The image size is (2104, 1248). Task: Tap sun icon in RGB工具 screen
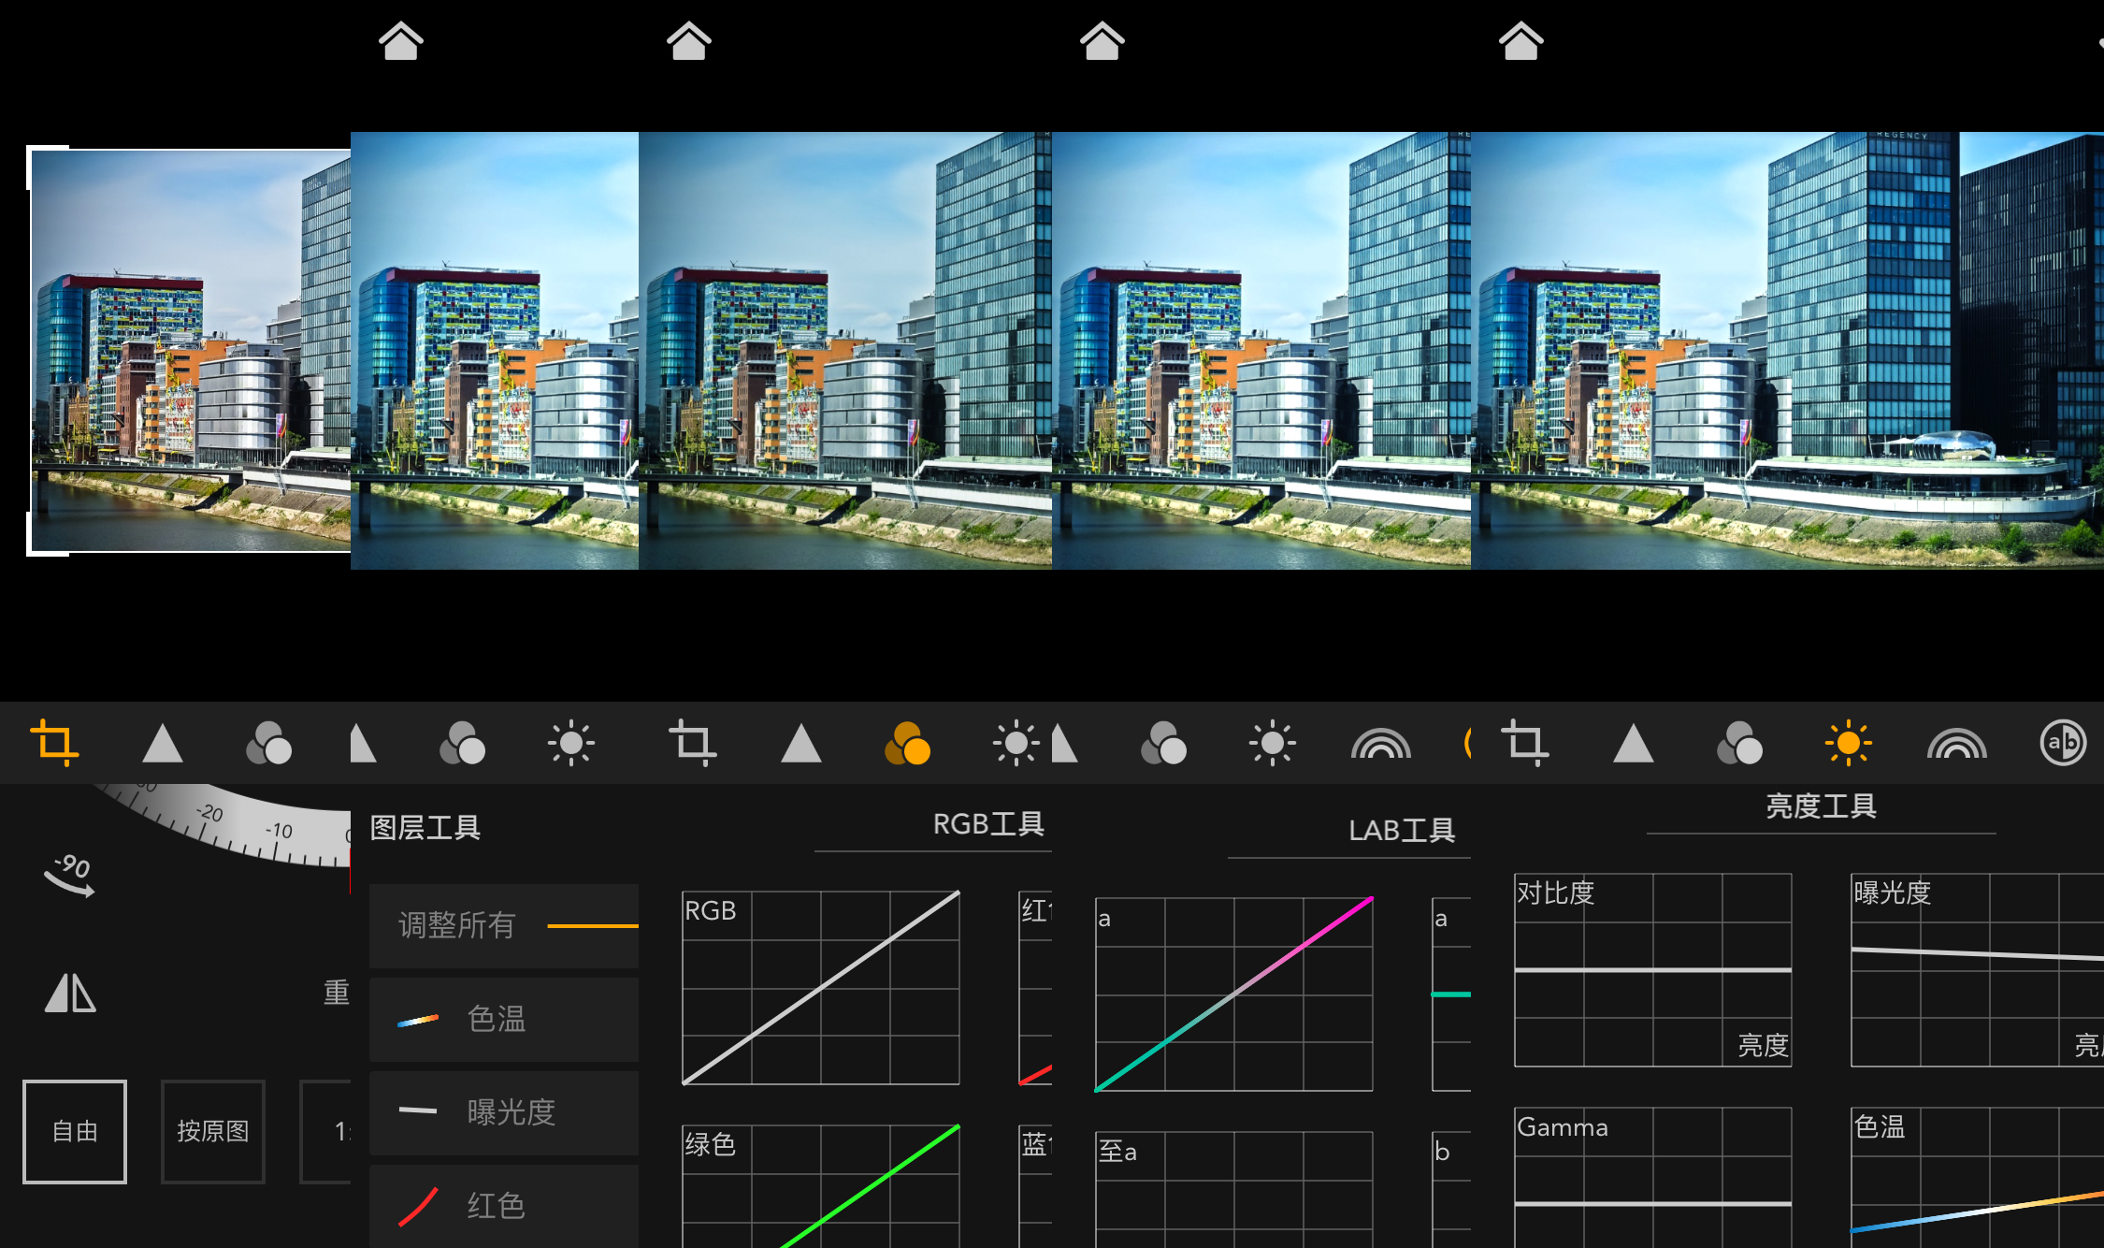1016,744
